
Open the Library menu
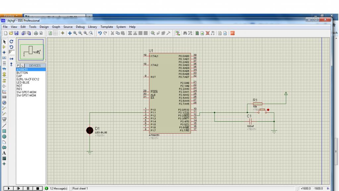(92, 27)
